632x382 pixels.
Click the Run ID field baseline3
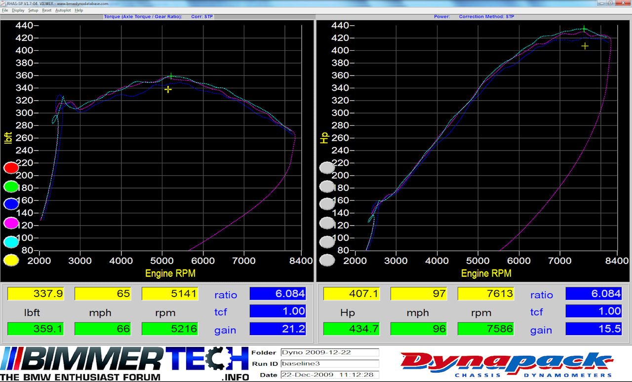point(329,364)
